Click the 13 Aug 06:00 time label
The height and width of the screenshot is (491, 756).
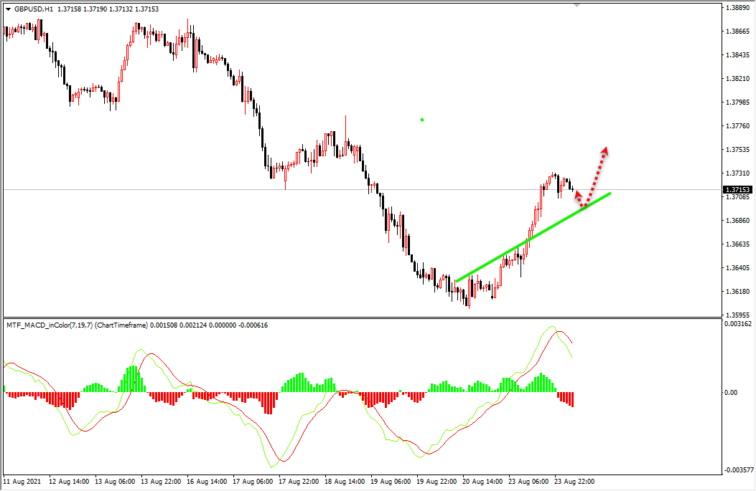click(x=115, y=482)
